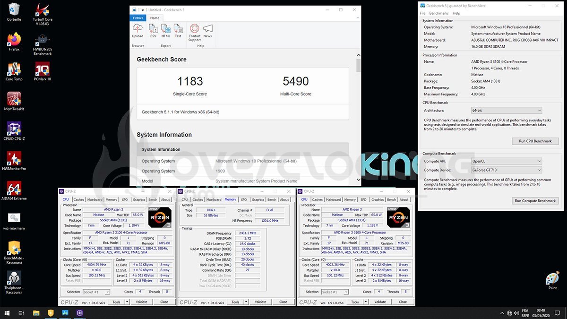The image size is (567, 319).
Task: Select the Paint desktop icon
Action: pos(552,281)
